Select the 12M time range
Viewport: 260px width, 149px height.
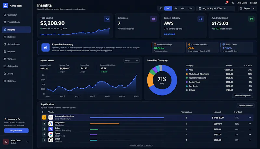coord(190,8)
